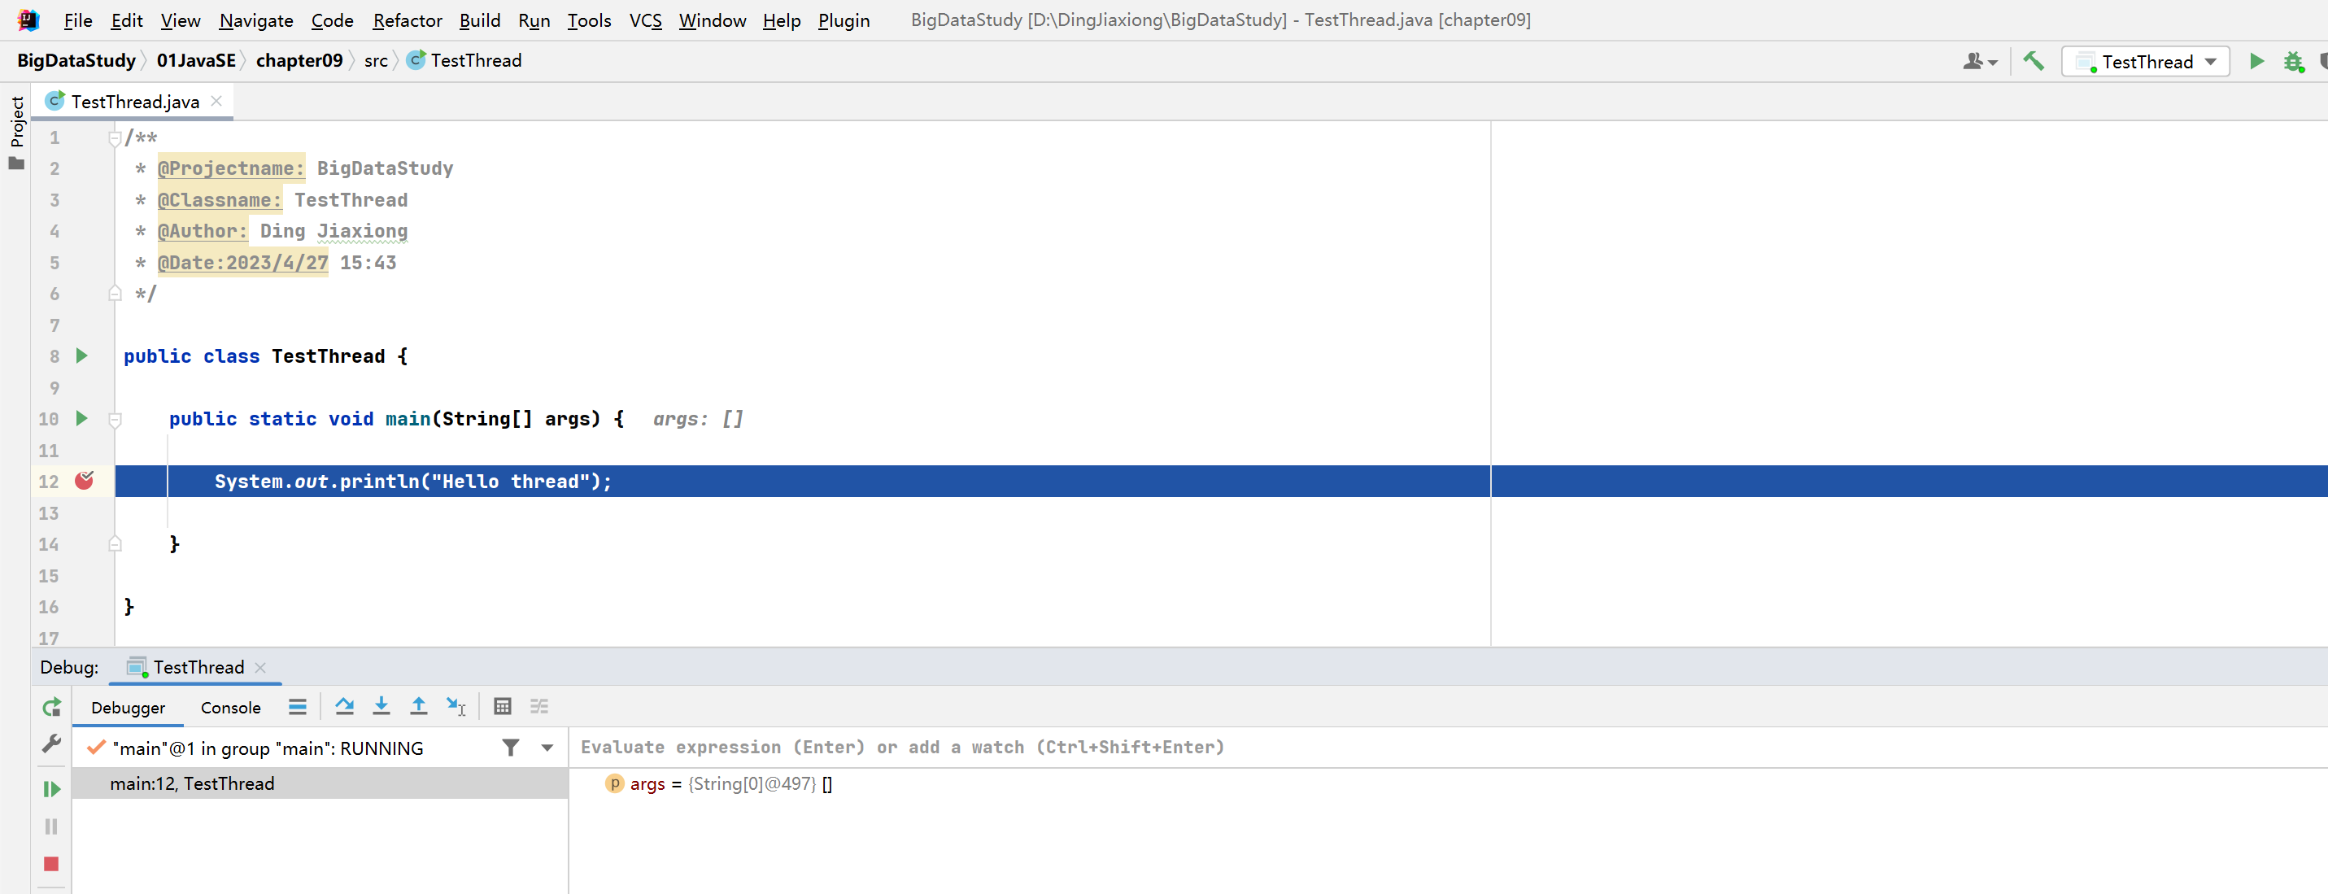Close the TestThread debug session tab

coord(260,667)
